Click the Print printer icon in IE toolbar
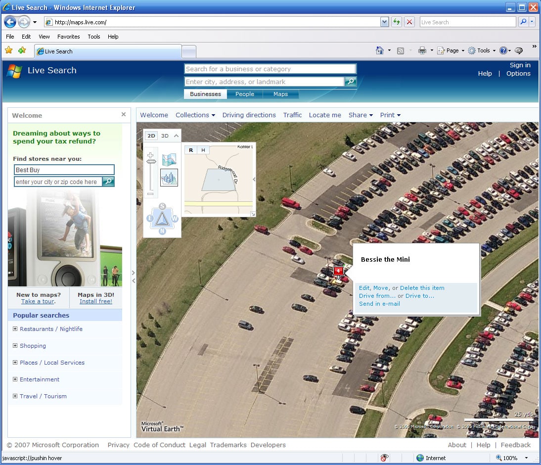Screen dimensions: 541x465 tap(422, 50)
